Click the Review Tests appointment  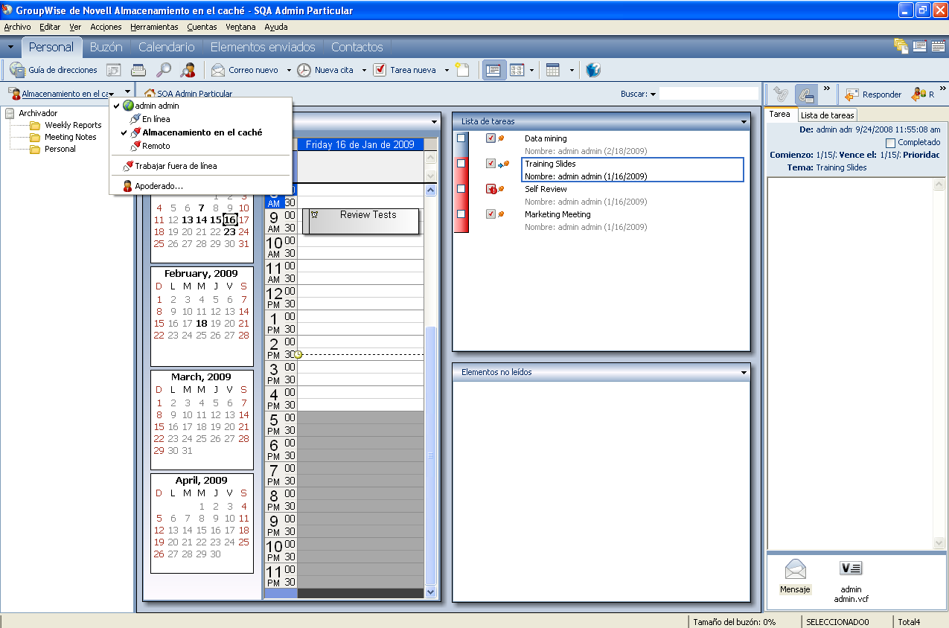[362, 221]
